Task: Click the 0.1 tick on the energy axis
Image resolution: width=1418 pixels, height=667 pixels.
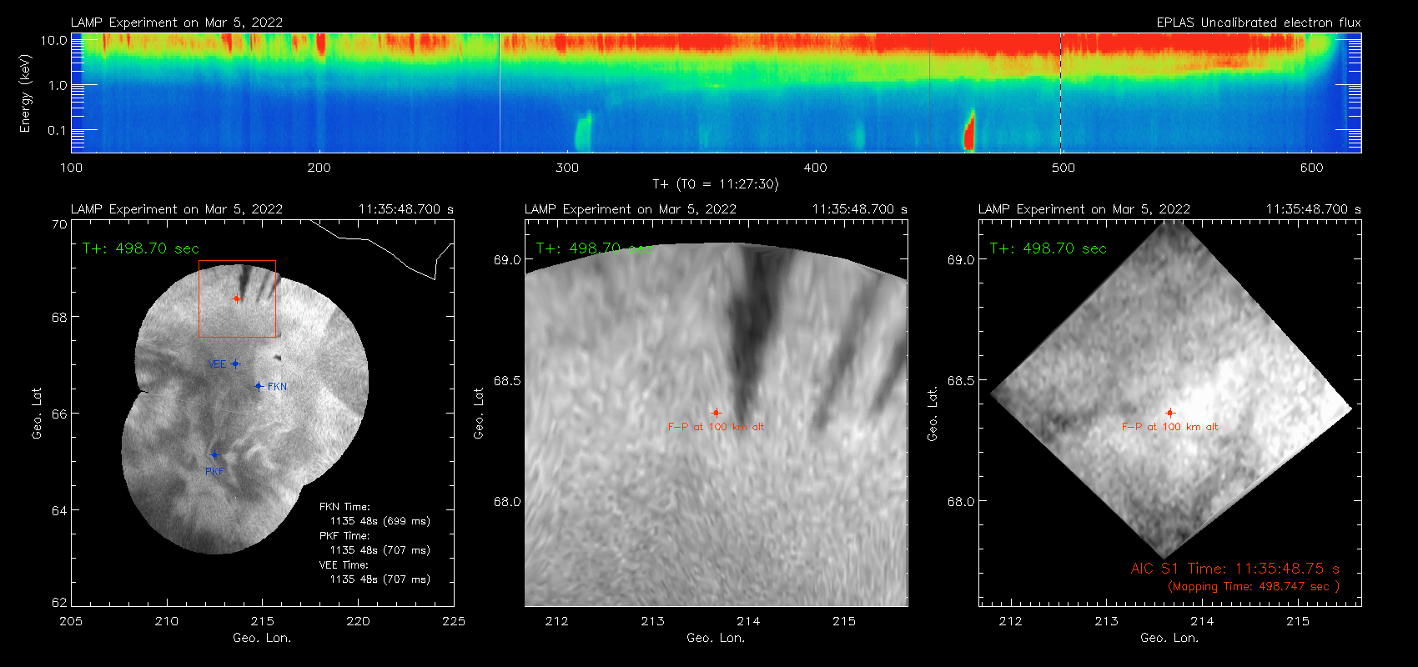Action: click(58, 130)
